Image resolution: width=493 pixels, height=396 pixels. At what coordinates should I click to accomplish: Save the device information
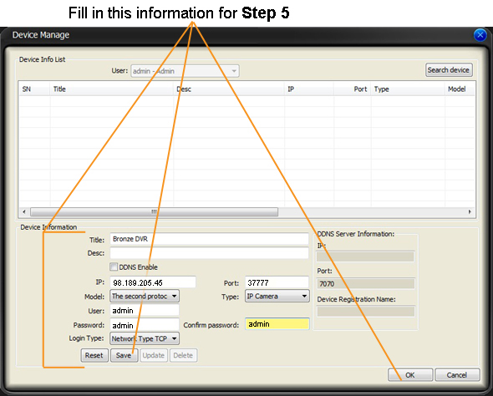[124, 355]
